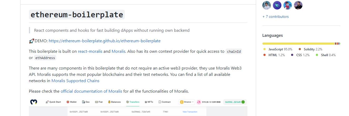Viewport: 349px width, 116px height.
Task: Click the yellow JavaScript language bar segment
Action: (x=298, y=44)
